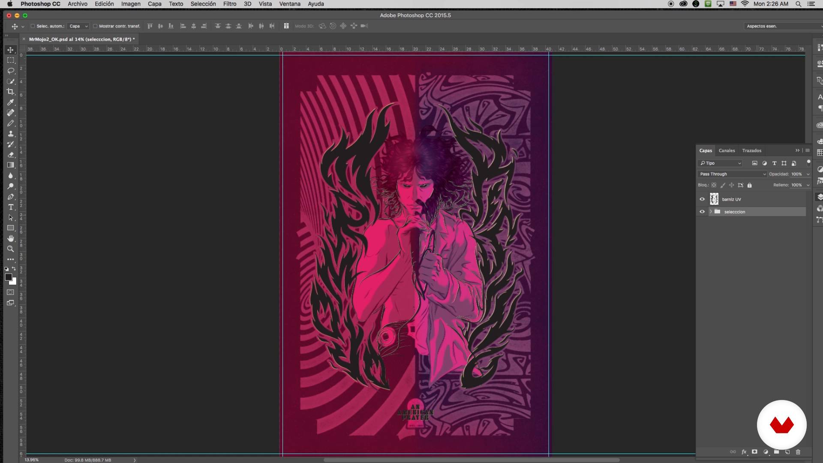Image resolution: width=823 pixels, height=463 pixels.
Task: Filter layers by smart objects
Action: [x=794, y=163]
